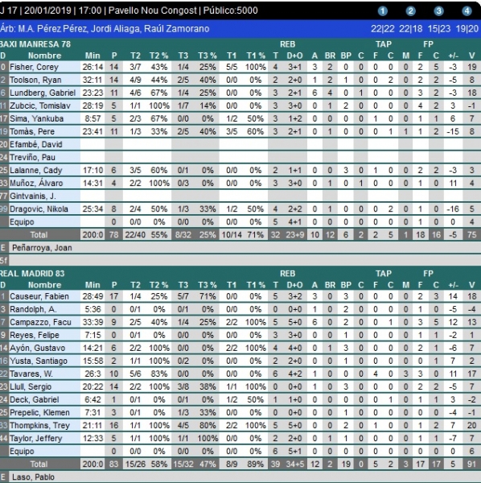Click the 5f row label
Screen dimensions: 481x483
point(4,261)
